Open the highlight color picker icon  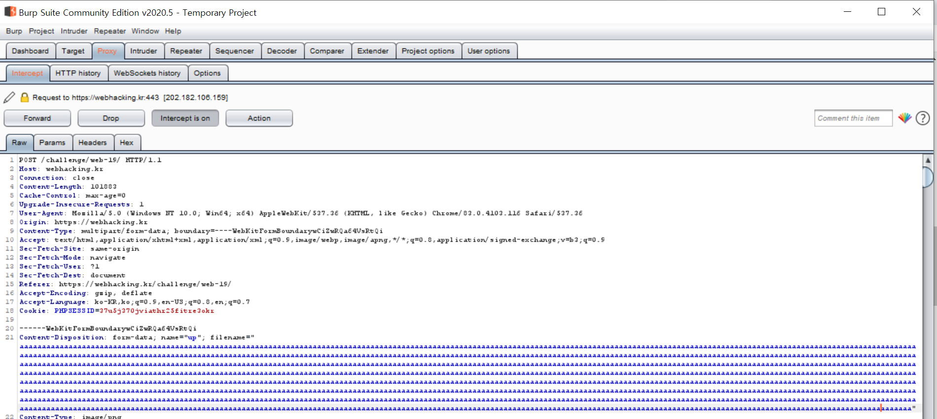(x=904, y=118)
